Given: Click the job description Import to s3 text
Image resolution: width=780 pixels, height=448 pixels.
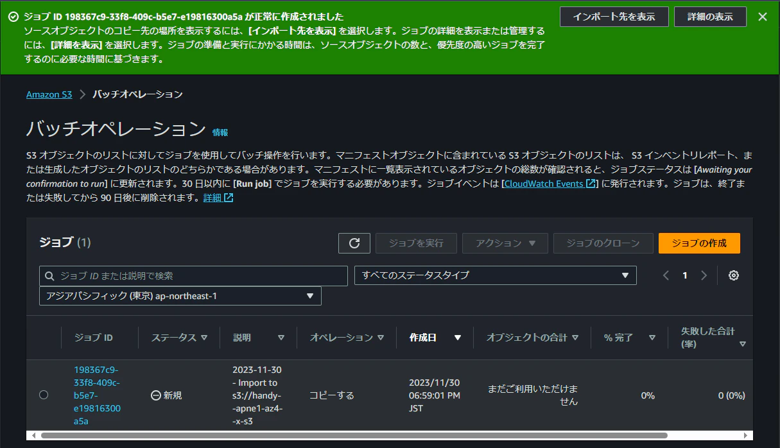Looking at the screenshot, I should pos(257,395).
